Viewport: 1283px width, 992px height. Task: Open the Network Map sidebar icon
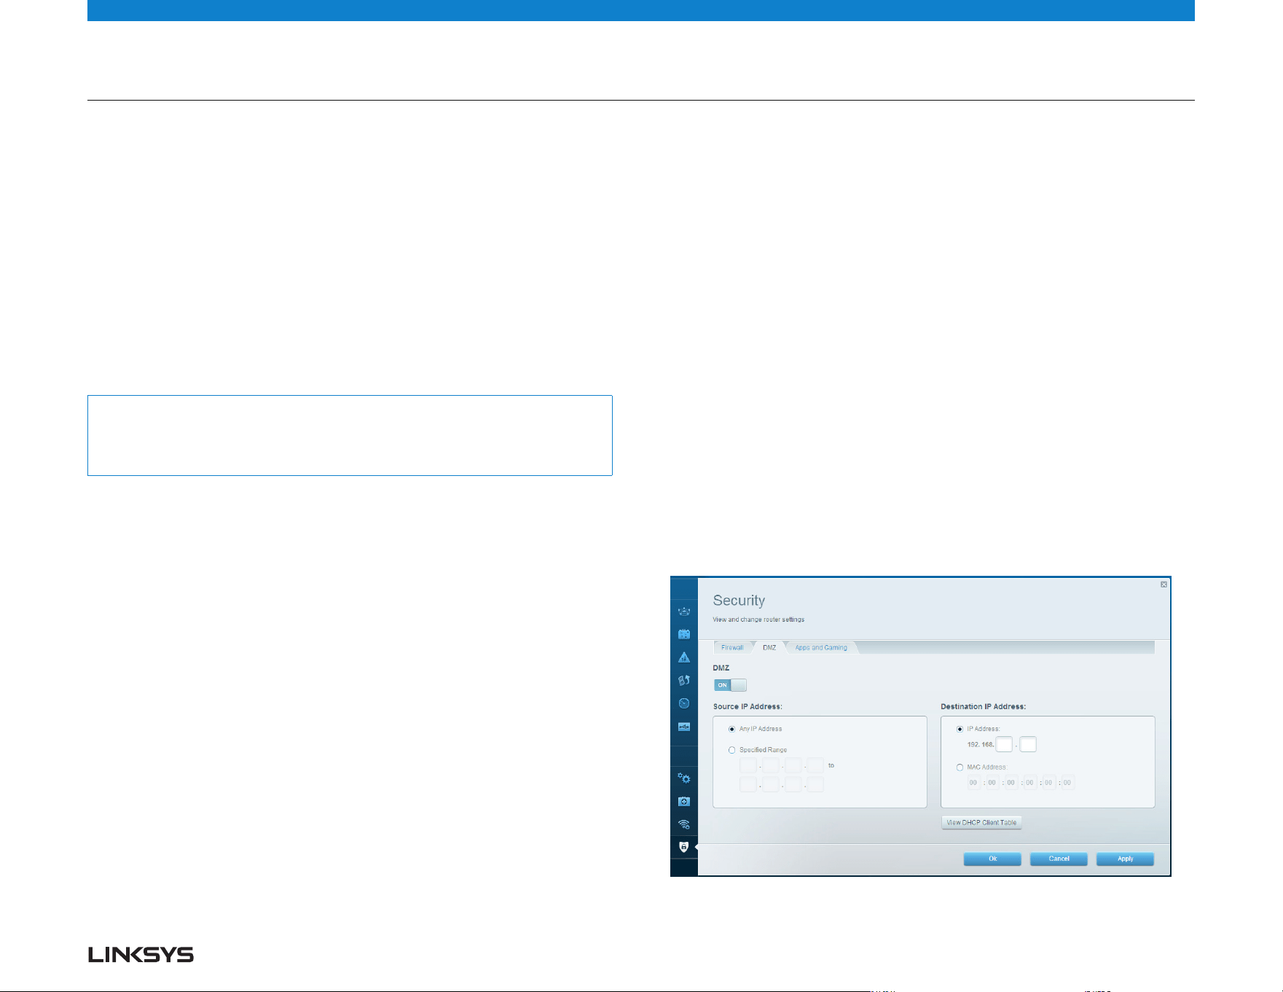(683, 612)
